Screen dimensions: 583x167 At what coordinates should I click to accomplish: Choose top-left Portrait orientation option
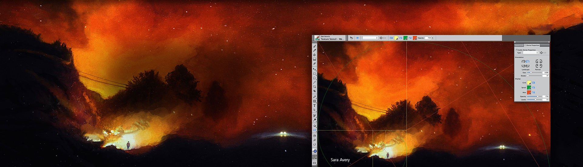pyautogui.click(x=537, y=61)
